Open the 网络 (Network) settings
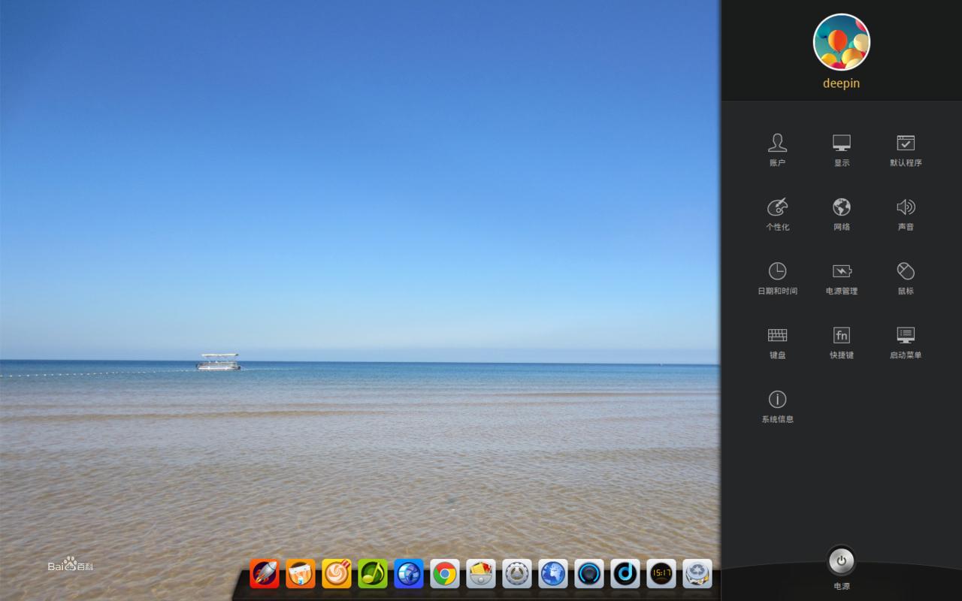Viewport: 962px width, 601px height. [x=841, y=213]
